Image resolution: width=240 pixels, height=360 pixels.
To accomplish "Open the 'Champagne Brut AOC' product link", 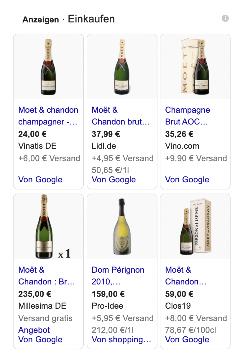I will (188, 116).
